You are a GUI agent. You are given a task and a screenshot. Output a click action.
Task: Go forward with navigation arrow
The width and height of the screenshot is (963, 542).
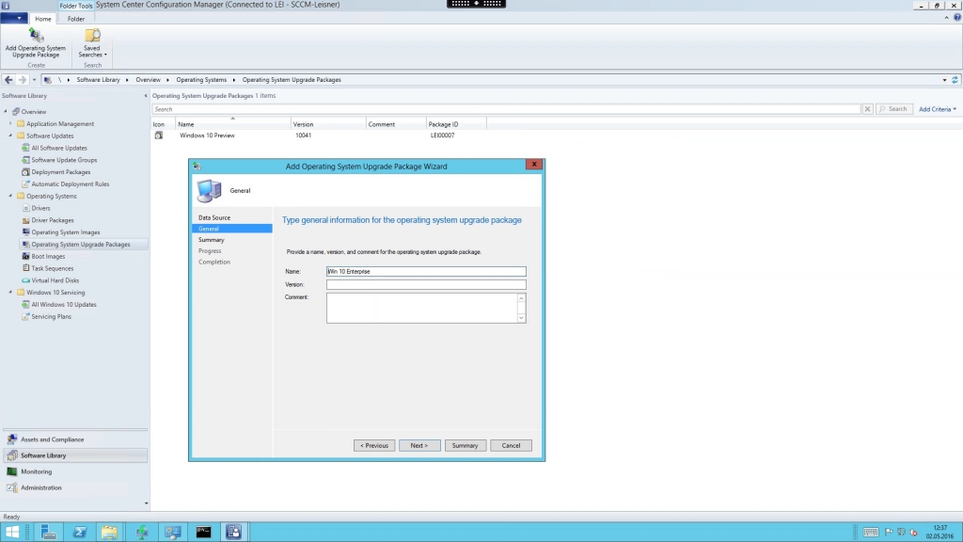[x=23, y=80]
